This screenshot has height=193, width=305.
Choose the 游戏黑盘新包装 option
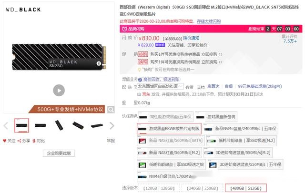point(216,117)
